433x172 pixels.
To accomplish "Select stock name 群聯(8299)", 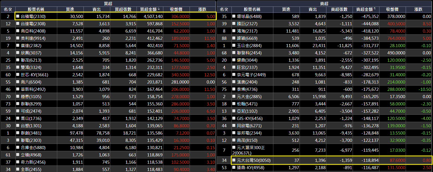I will (x=31, y=104).
